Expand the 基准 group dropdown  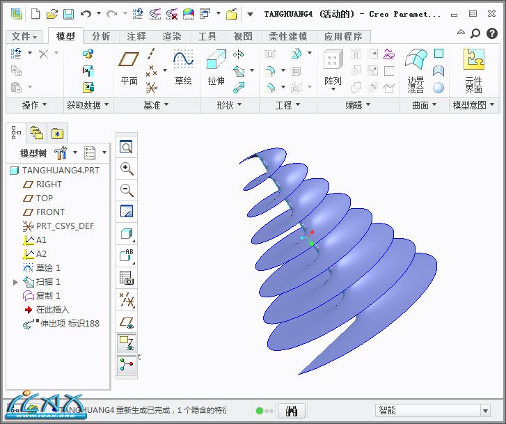[156, 105]
